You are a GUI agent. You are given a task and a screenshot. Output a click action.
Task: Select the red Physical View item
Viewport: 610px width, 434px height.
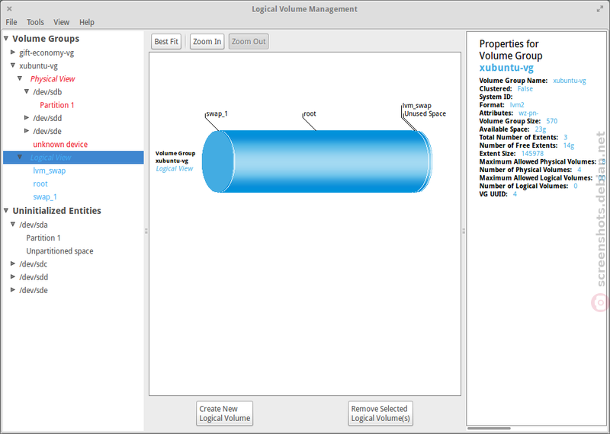pyautogui.click(x=53, y=79)
